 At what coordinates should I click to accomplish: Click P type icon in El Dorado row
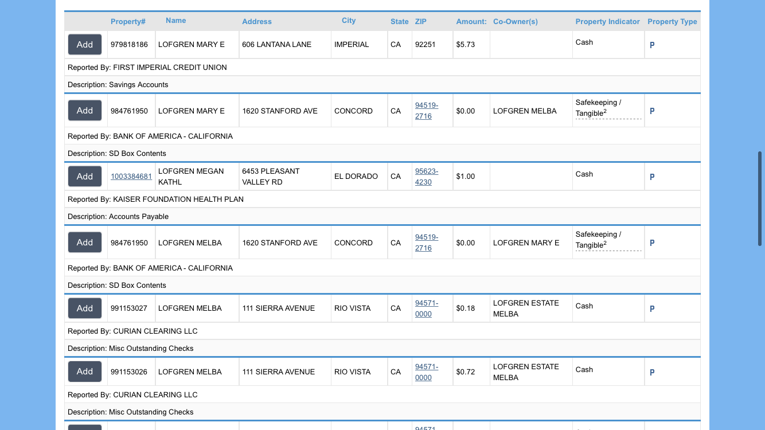point(652,177)
